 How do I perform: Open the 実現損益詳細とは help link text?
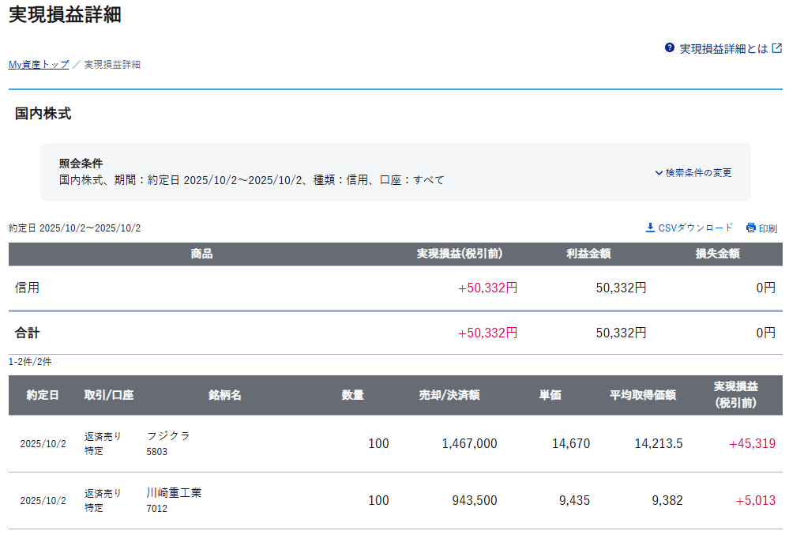(723, 48)
